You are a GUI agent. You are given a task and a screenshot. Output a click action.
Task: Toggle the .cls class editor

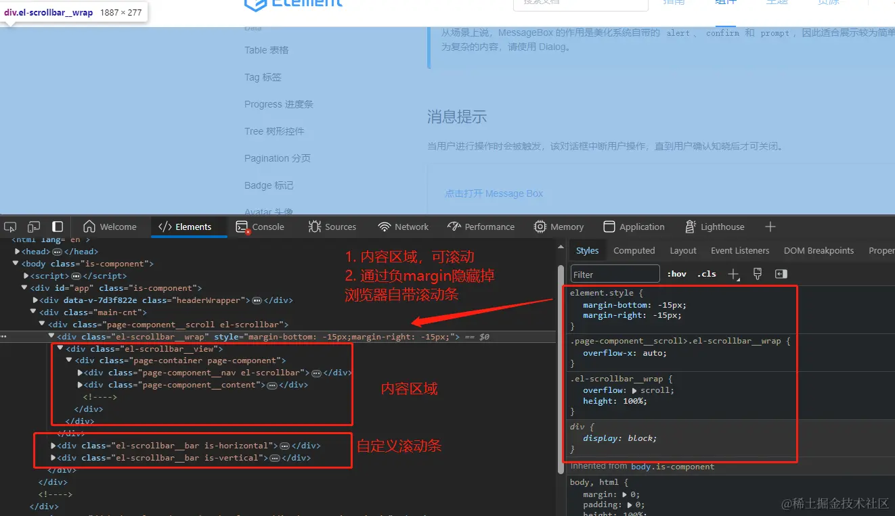tap(706, 273)
